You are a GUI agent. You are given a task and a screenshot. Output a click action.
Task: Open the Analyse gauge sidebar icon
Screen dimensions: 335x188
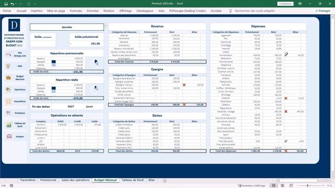pos(9,136)
